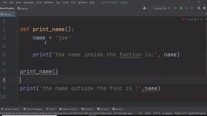The image size is (207, 116).
Task: Click the yellow warning count indicator
Action: (191, 19)
